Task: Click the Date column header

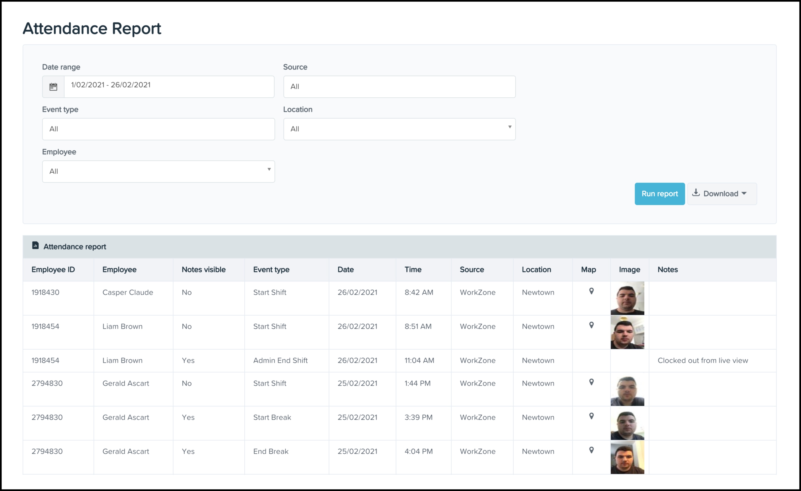Action: pos(345,269)
